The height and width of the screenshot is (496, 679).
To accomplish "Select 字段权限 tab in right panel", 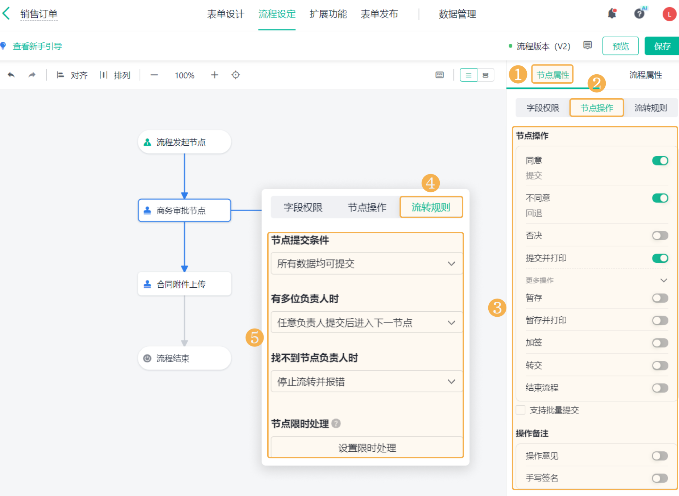I will (x=543, y=108).
